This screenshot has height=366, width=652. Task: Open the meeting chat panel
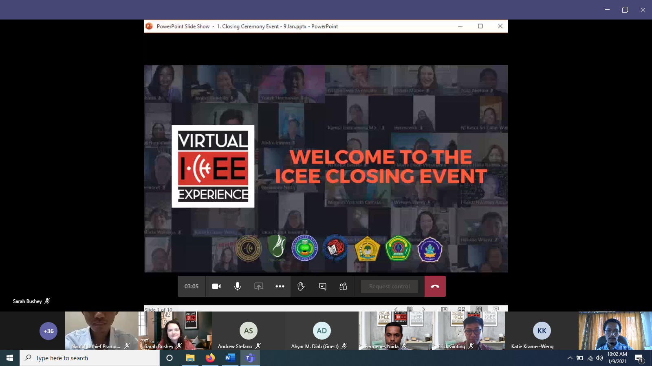click(x=322, y=286)
